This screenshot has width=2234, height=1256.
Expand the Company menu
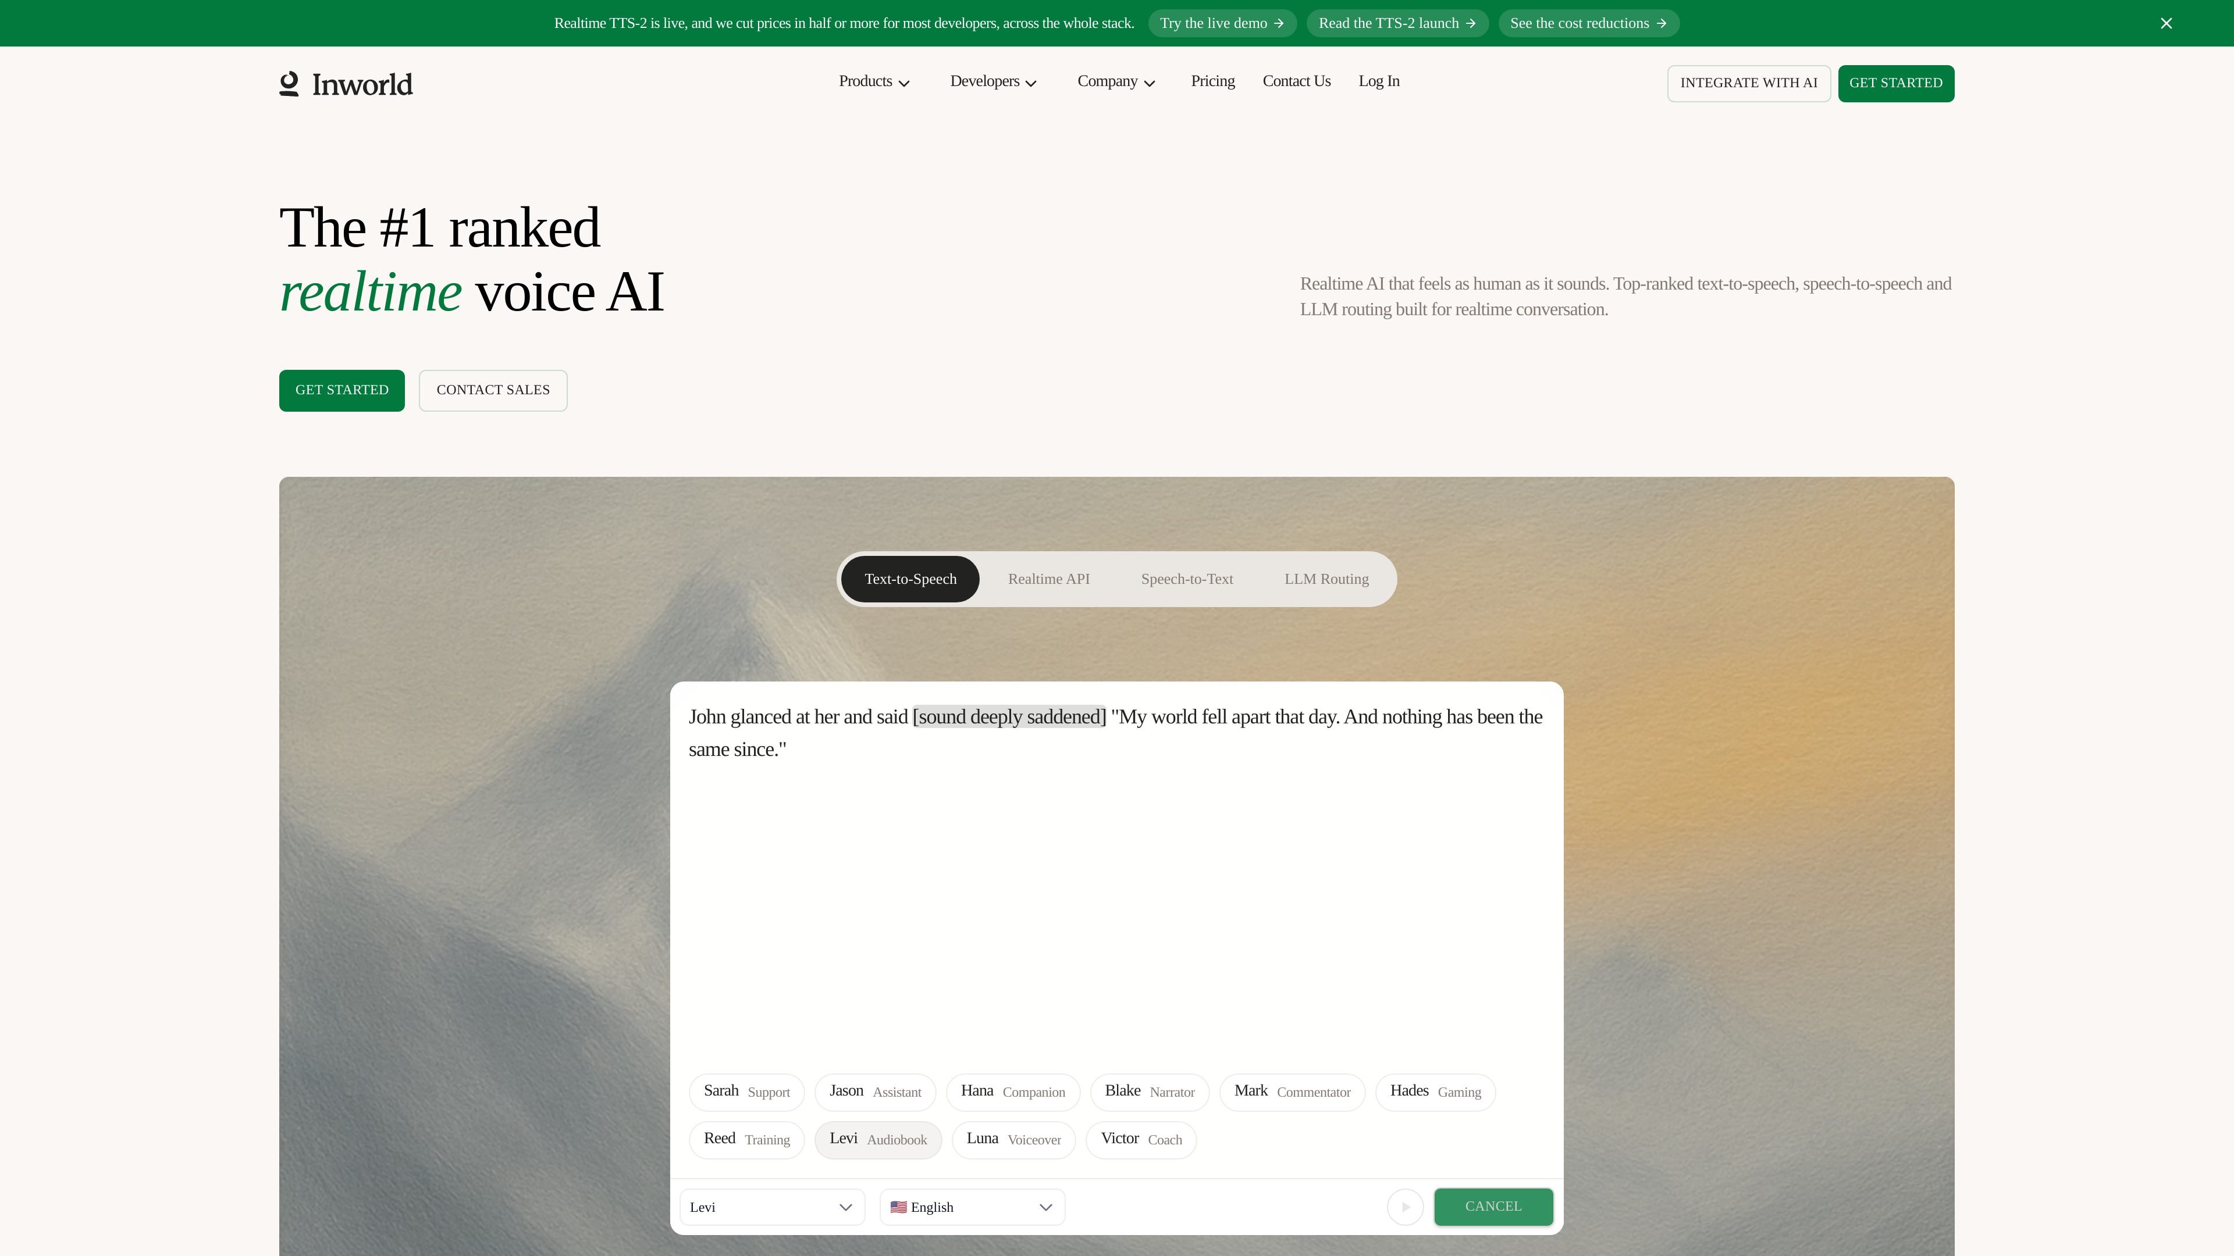tap(1116, 81)
